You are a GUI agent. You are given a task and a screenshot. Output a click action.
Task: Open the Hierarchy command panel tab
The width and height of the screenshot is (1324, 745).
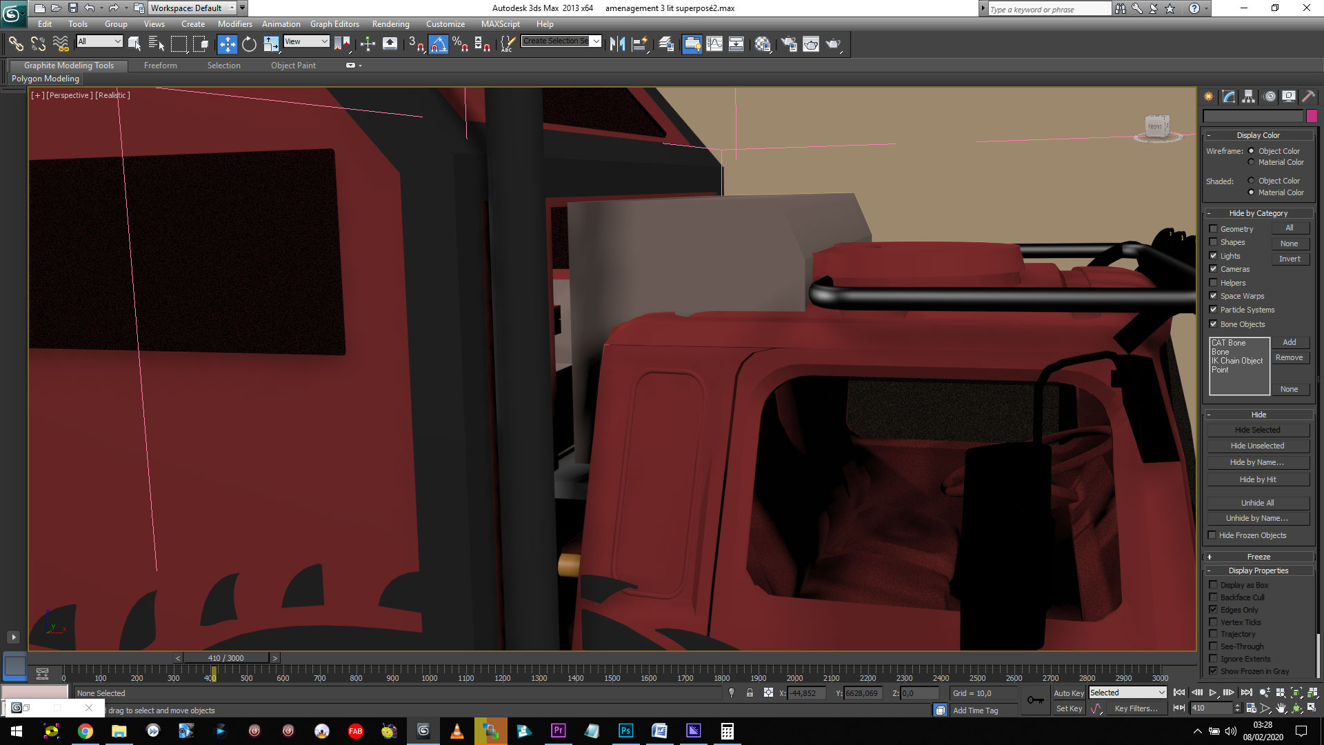pyautogui.click(x=1248, y=97)
